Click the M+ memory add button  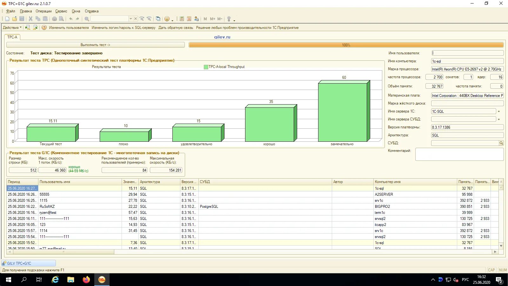click(x=212, y=19)
